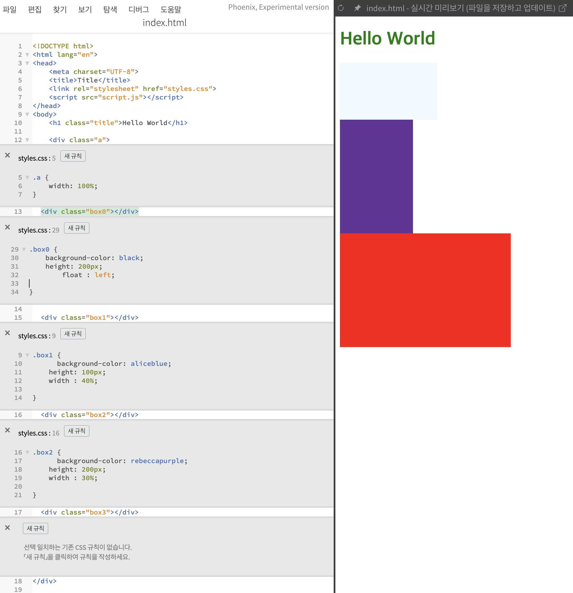Close the .box0 rule inline editor
Viewport: 573px width, 593px height.
pyautogui.click(x=8, y=227)
